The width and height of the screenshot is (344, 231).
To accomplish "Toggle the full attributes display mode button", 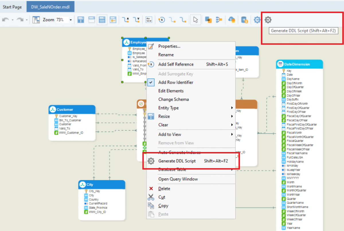I will [x=102, y=19].
